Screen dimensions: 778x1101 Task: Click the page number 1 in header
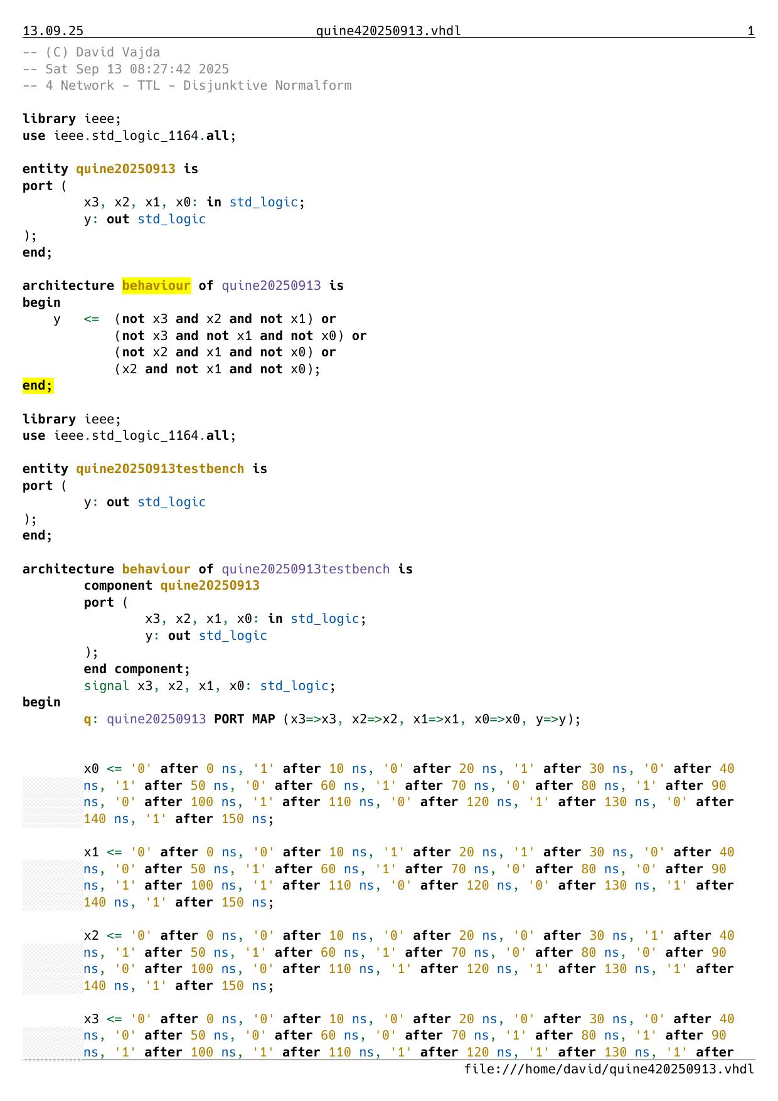tap(750, 31)
